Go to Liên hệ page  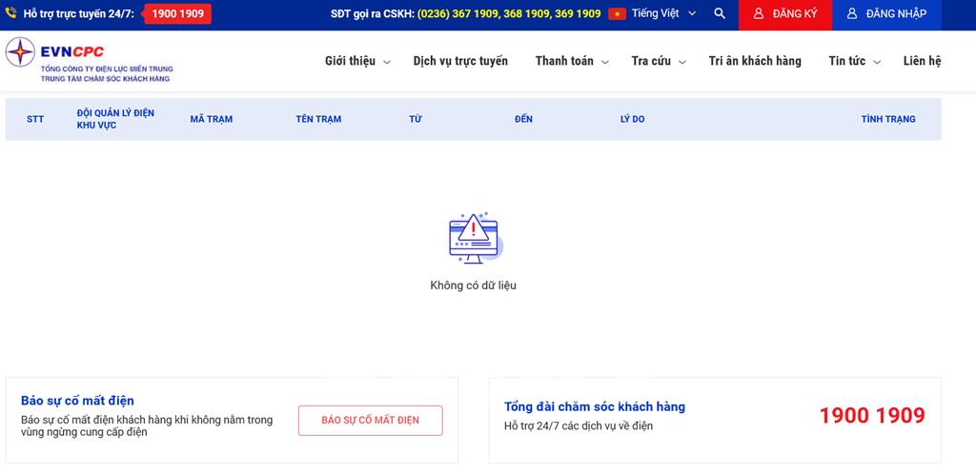922,61
